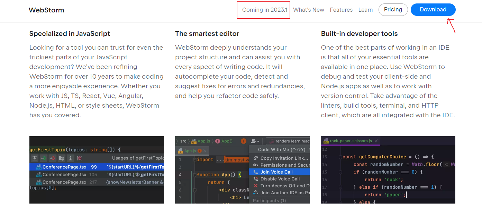Click the red arrow icon in Usages toolbar
The image size is (482, 207).
pos(53,158)
